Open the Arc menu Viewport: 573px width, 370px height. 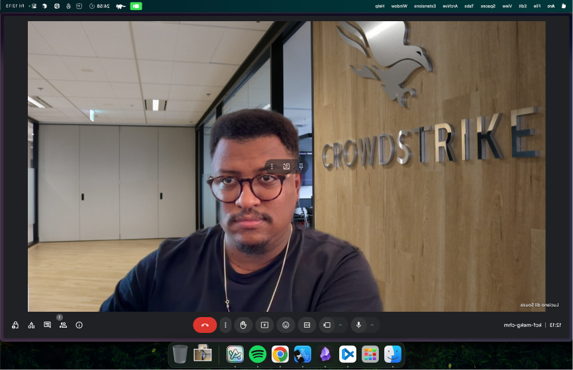550,6
